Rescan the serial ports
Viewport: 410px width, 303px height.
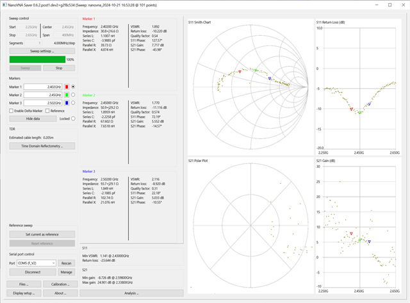click(67, 263)
